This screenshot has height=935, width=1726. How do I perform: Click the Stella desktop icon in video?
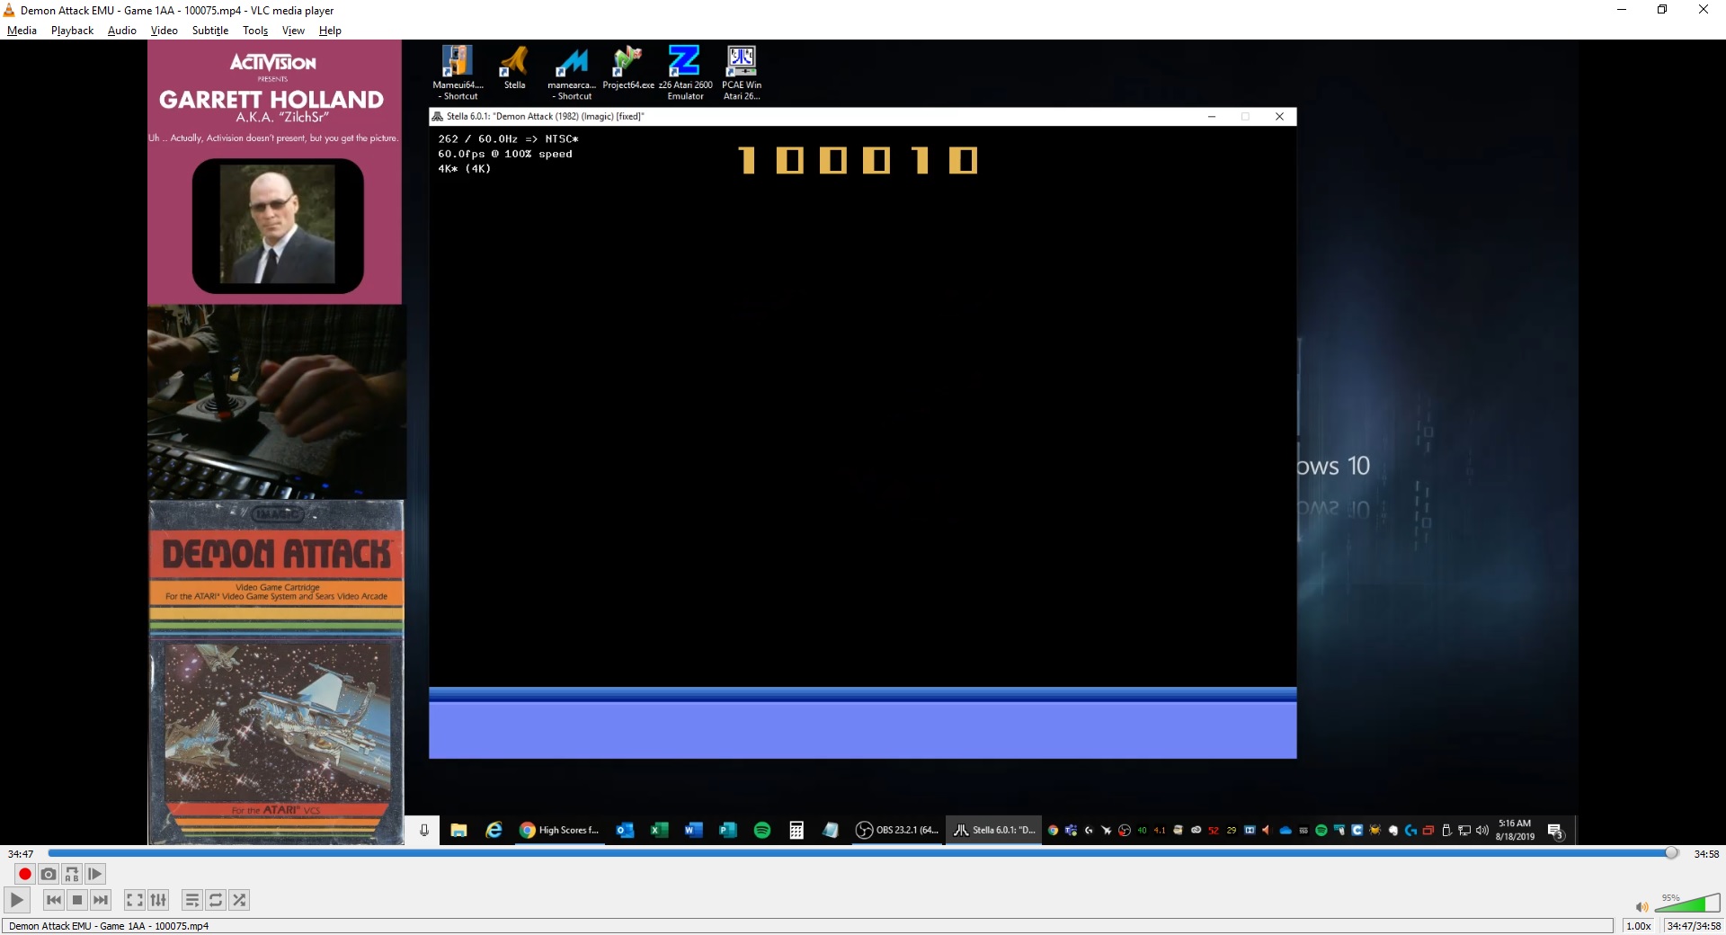point(514,68)
